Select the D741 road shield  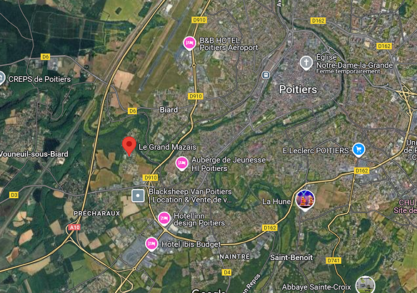pyautogui.click(x=333, y=261)
